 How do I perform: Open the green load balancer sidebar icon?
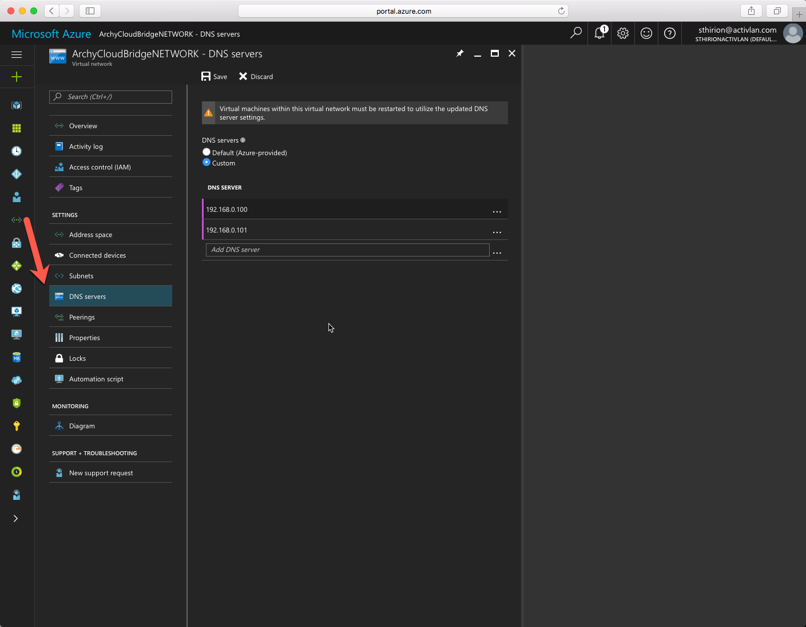(17, 266)
